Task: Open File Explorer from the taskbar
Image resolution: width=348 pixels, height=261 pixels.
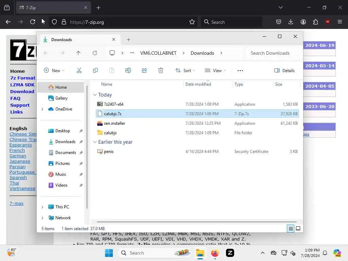Action: (200, 253)
